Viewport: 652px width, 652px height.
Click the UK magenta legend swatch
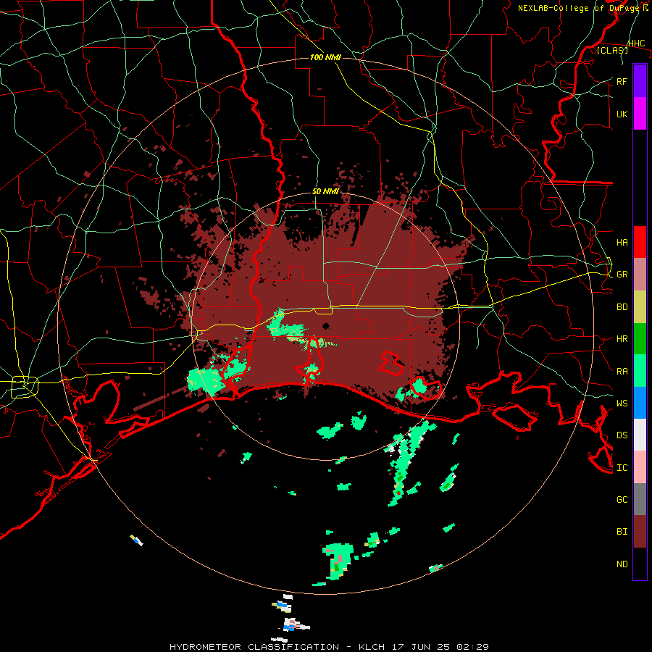640,114
